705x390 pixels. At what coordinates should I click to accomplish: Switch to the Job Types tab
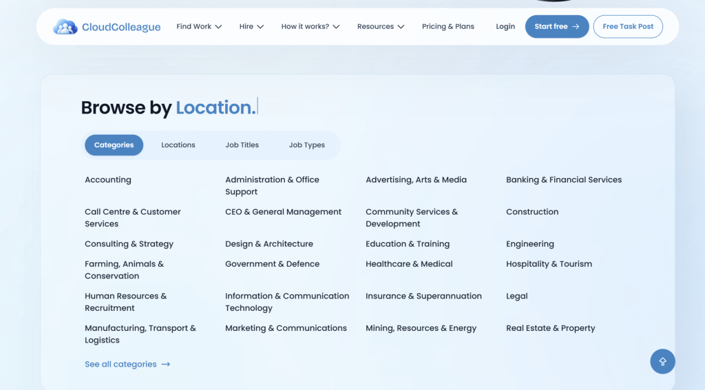coord(306,145)
